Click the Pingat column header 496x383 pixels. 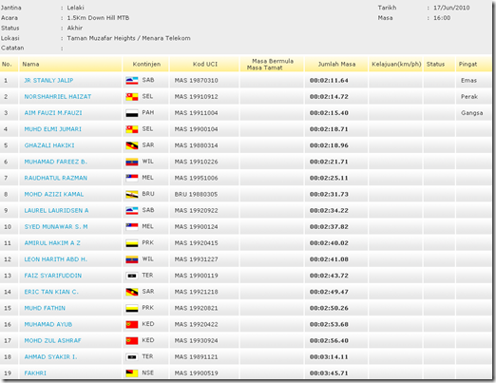(x=467, y=65)
